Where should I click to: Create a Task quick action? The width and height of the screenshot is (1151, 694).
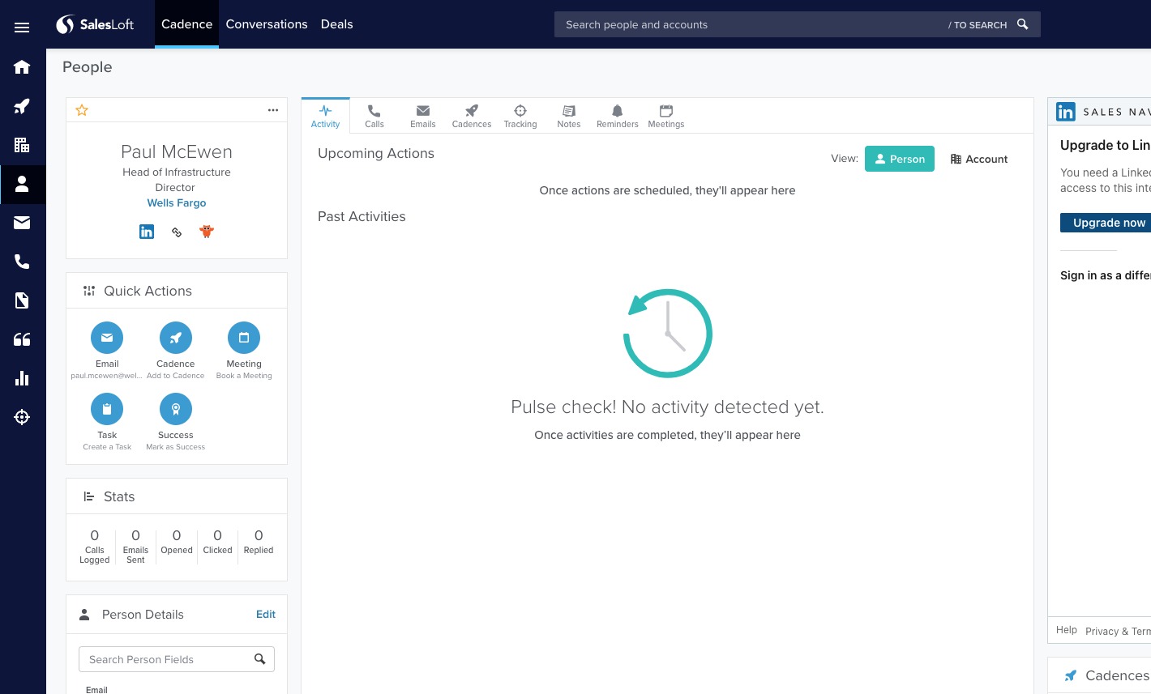107,410
